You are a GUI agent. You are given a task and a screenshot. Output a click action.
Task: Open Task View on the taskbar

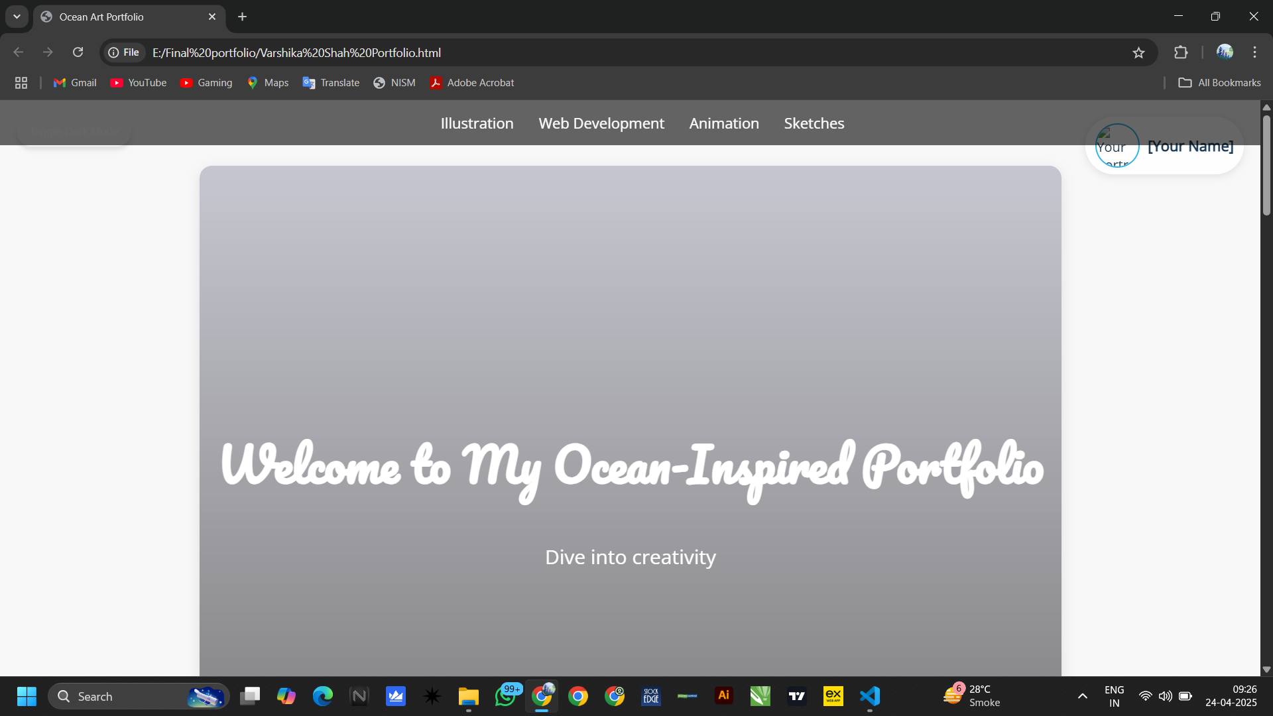pyautogui.click(x=250, y=696)
